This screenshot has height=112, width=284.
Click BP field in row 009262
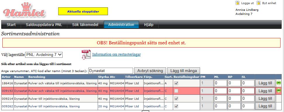coord(234,106)
